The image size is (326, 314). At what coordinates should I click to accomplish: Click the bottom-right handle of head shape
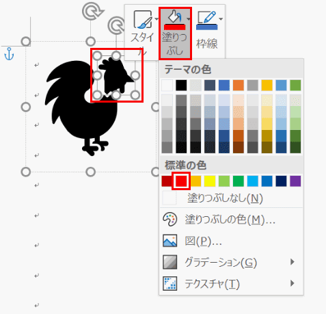[135, 95]
